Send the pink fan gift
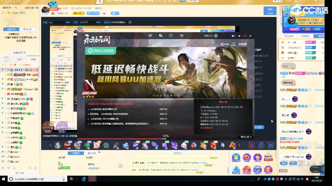This screenshot has width=332, height=186. click(x=97, y=145)
